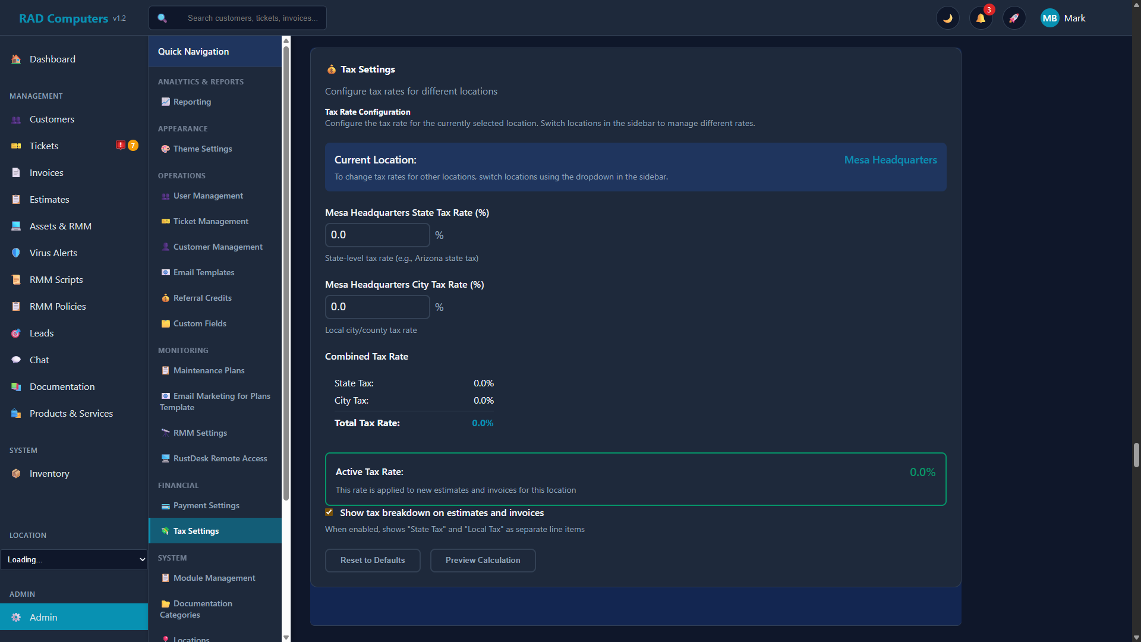Click the State Tax Rate input field
Screen dimensions: 1141x642
(x=377, y=235)
